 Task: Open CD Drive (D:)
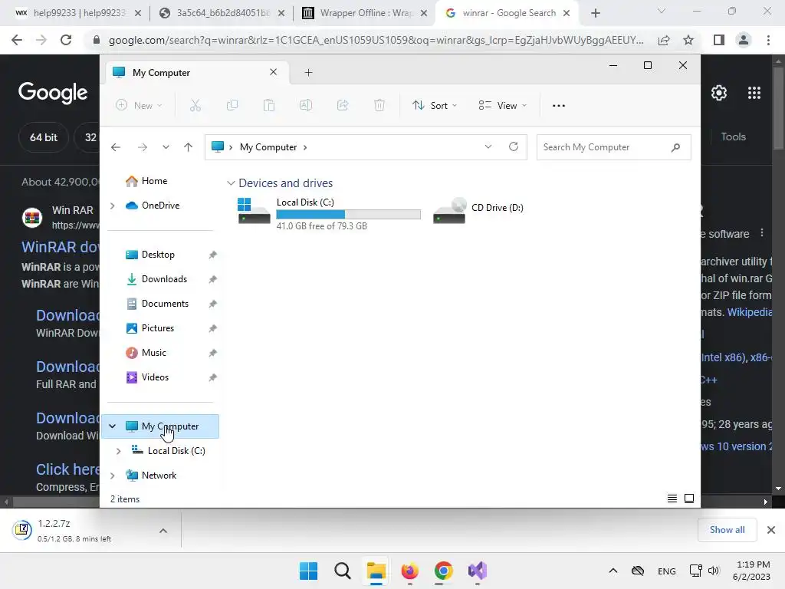pos(478,211)
